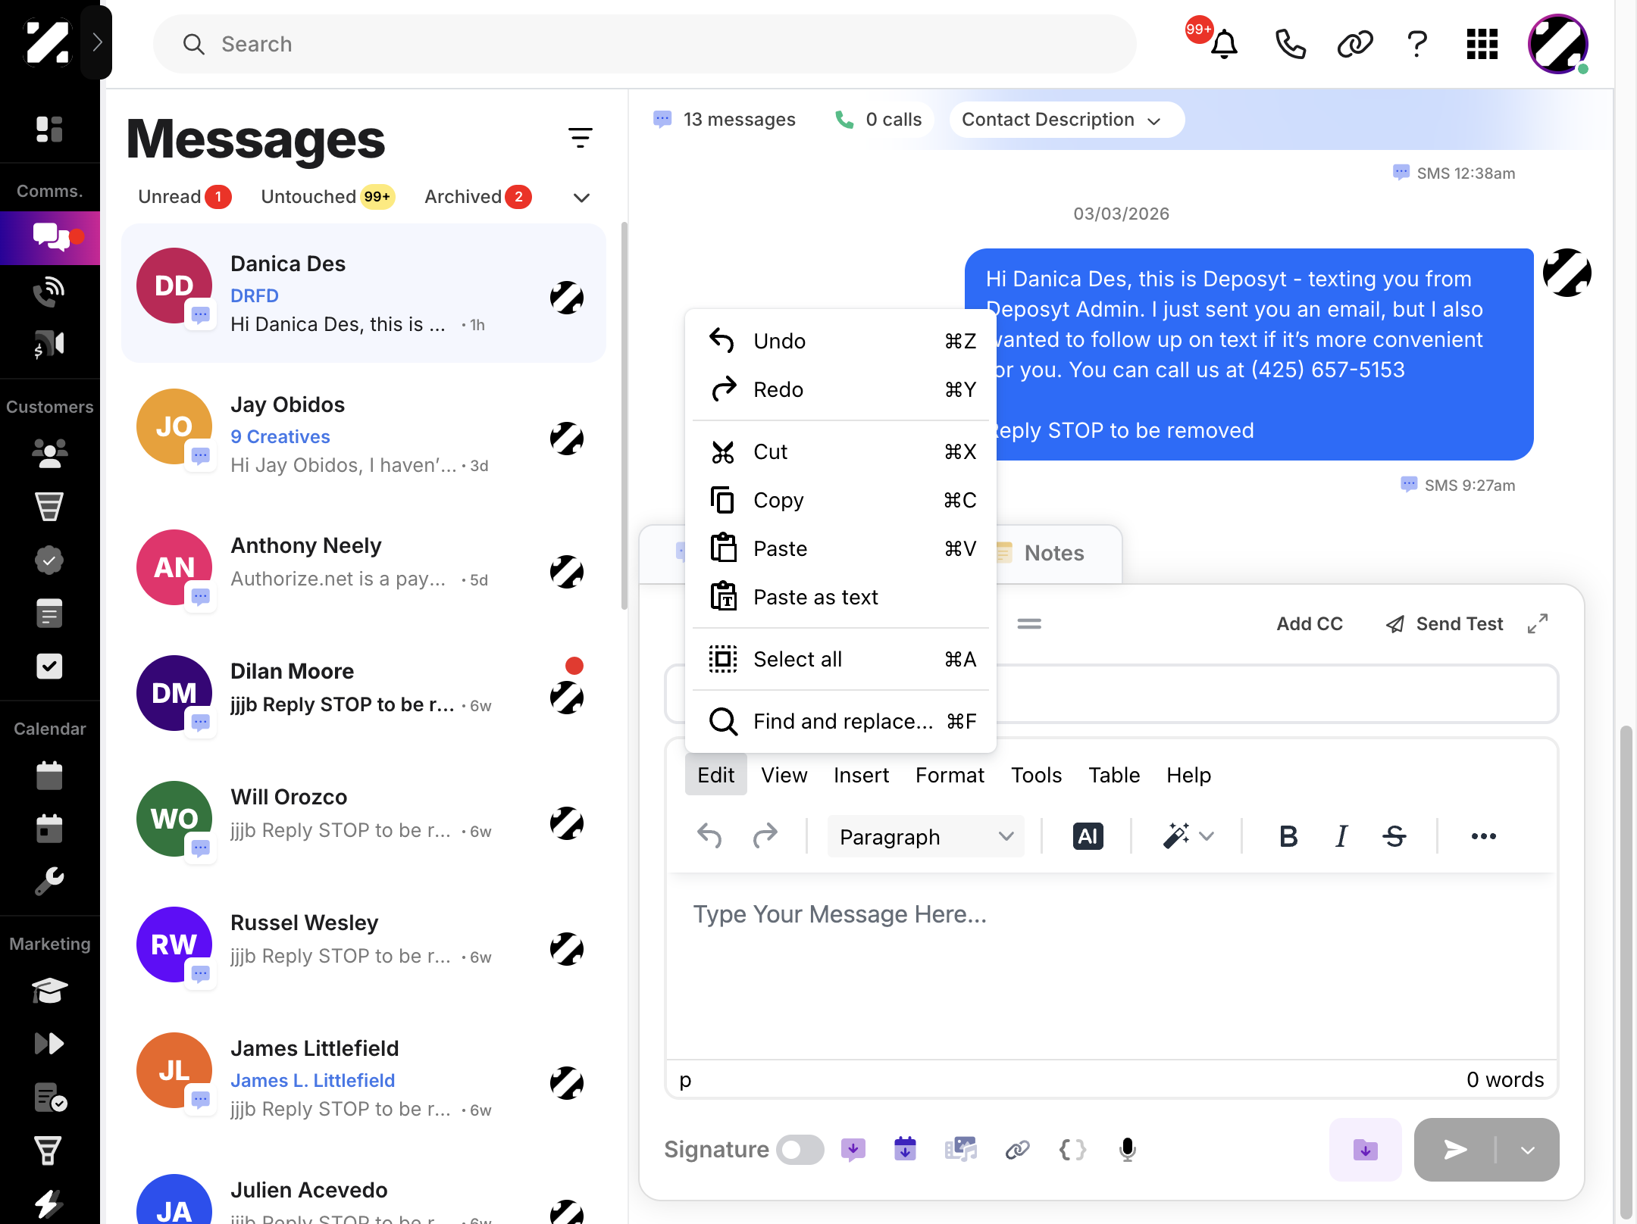Choose Copy from Edit menu
The width and height of the screenshot is (1637, 1224).
tap(841, 500)
